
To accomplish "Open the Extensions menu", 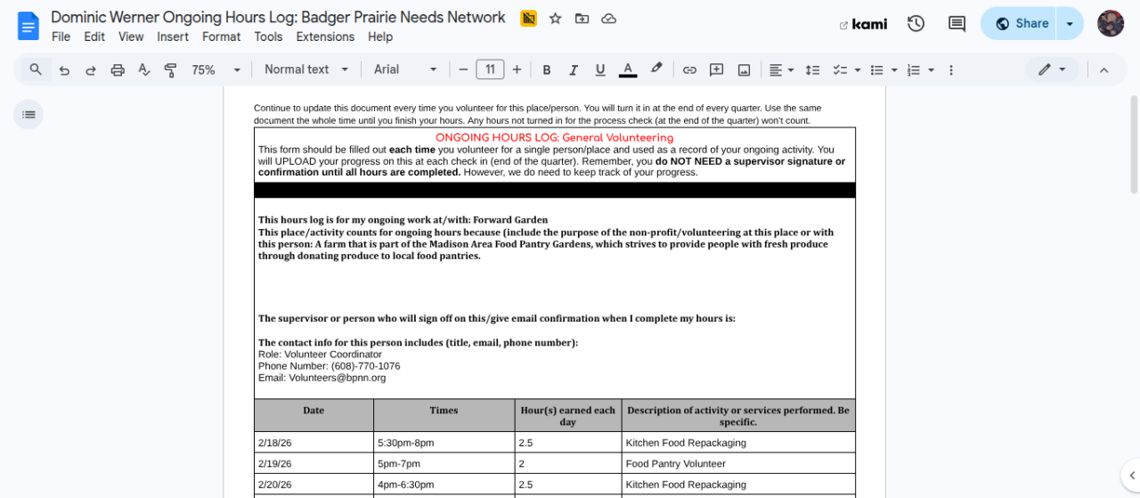I will point(325,37).
